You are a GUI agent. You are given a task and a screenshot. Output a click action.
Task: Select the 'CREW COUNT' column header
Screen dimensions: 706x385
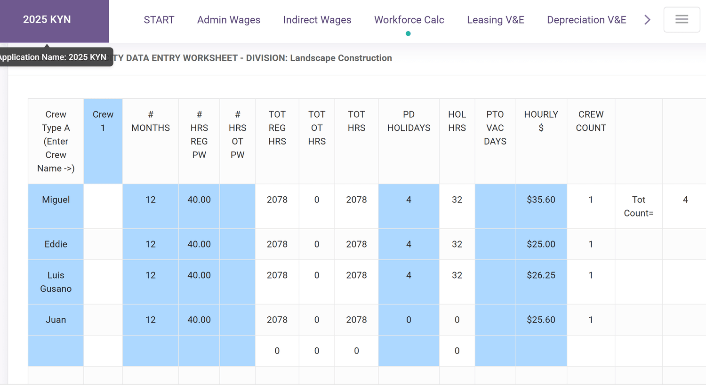[591, 141]
